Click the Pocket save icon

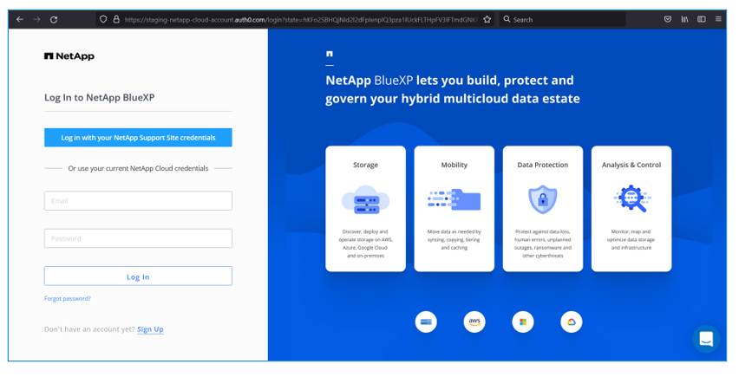pos(667,19)
